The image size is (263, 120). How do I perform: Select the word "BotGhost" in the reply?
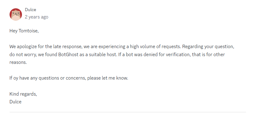click(68, 55)
